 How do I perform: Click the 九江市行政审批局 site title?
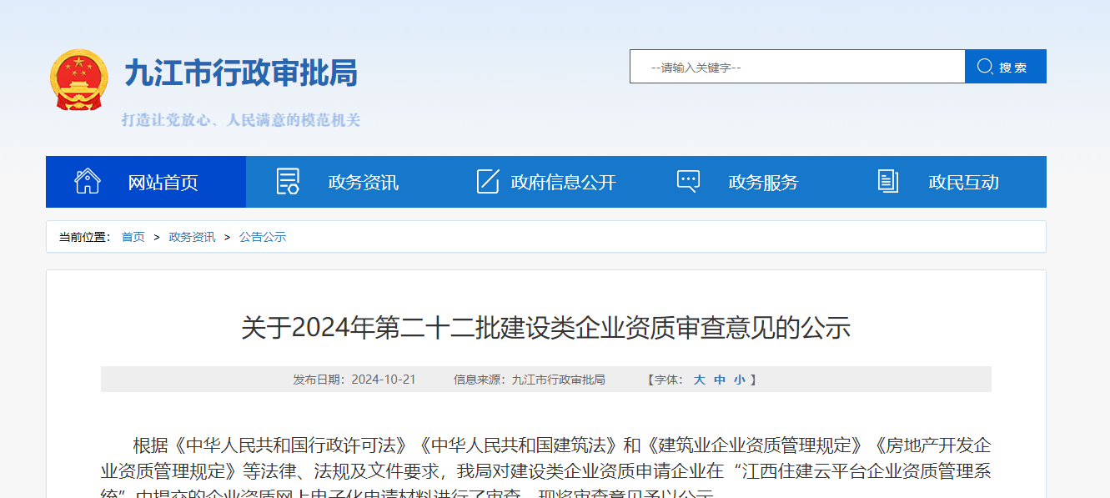tap(240, 73)
